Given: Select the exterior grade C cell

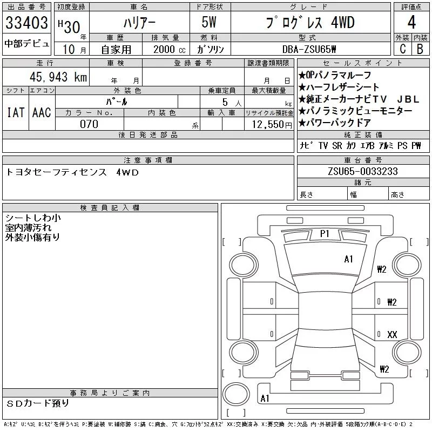Looking at the screenshot, I should pyautogui.click(x=402, y=49).
